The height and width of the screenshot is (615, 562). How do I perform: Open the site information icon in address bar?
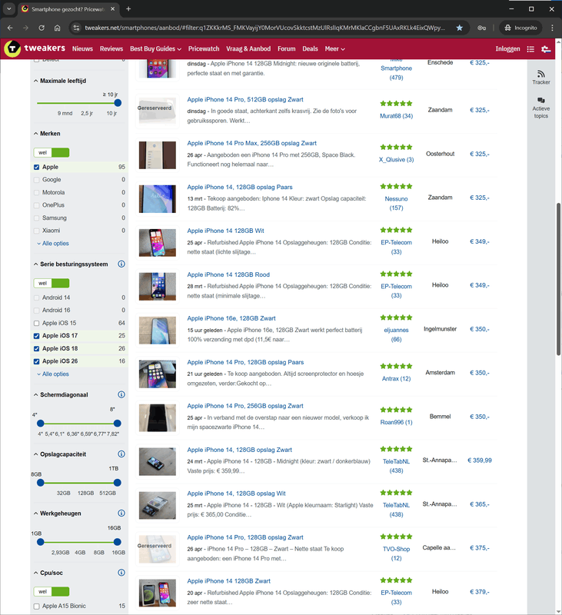point(76,28)
